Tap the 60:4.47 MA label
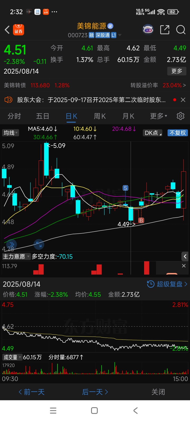The image size is (190, 422). pyautogui.click(x=85, y=137)
